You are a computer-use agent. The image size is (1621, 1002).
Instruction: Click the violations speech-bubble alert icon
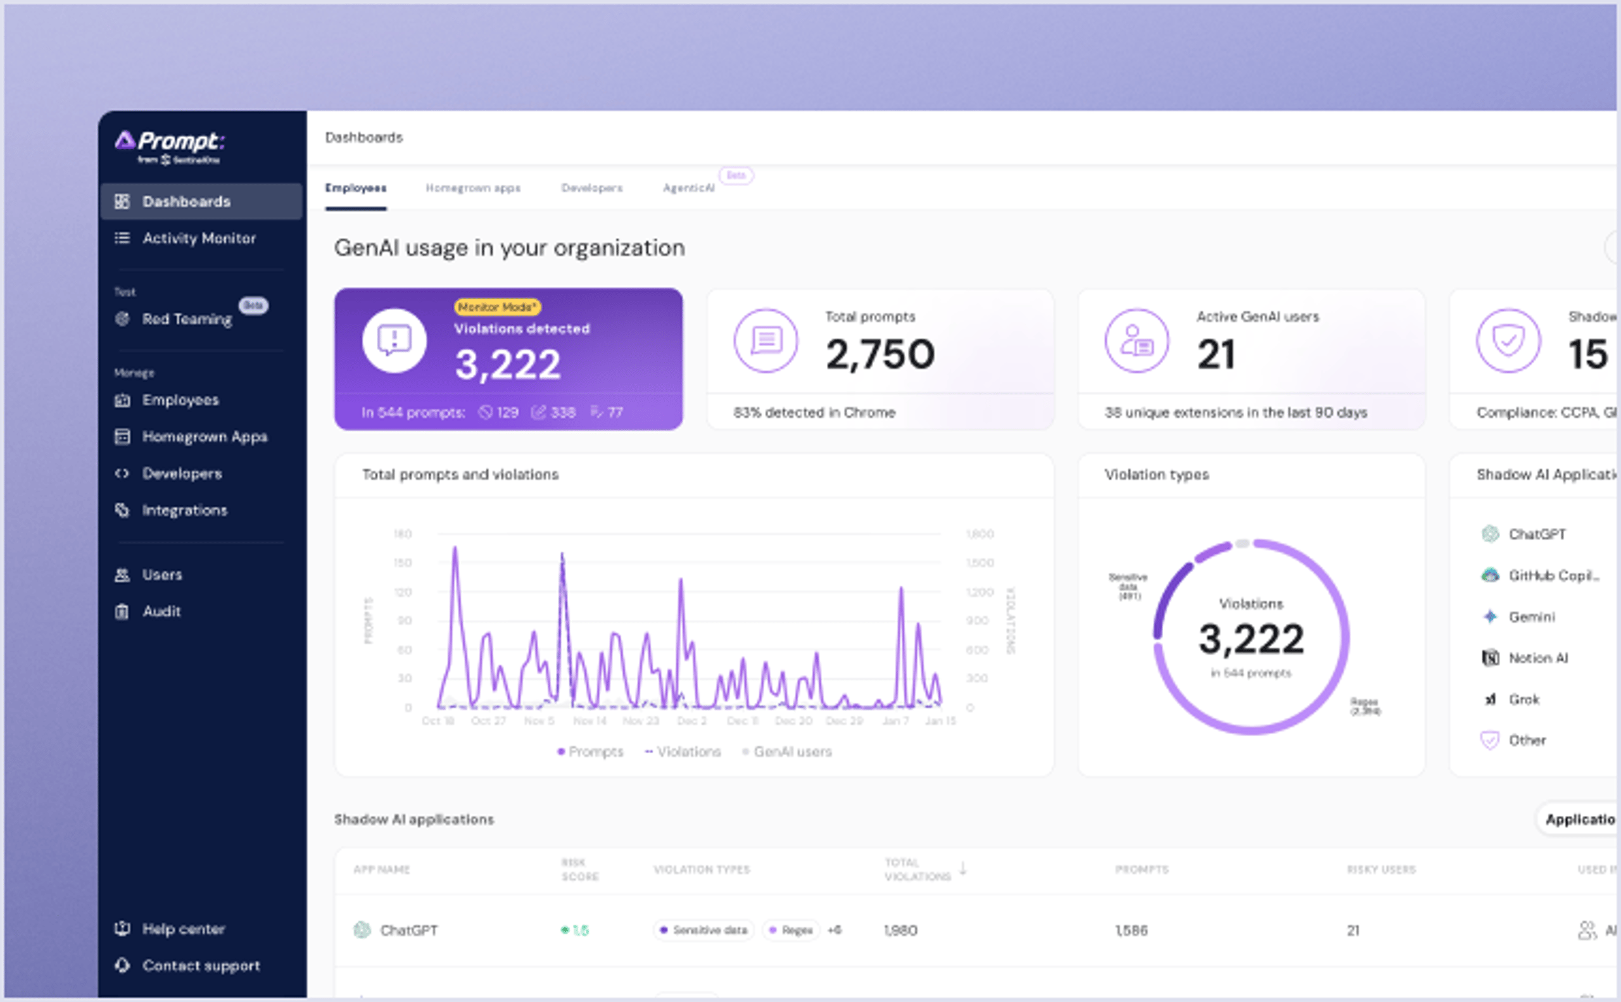click(x=394, y=341)
